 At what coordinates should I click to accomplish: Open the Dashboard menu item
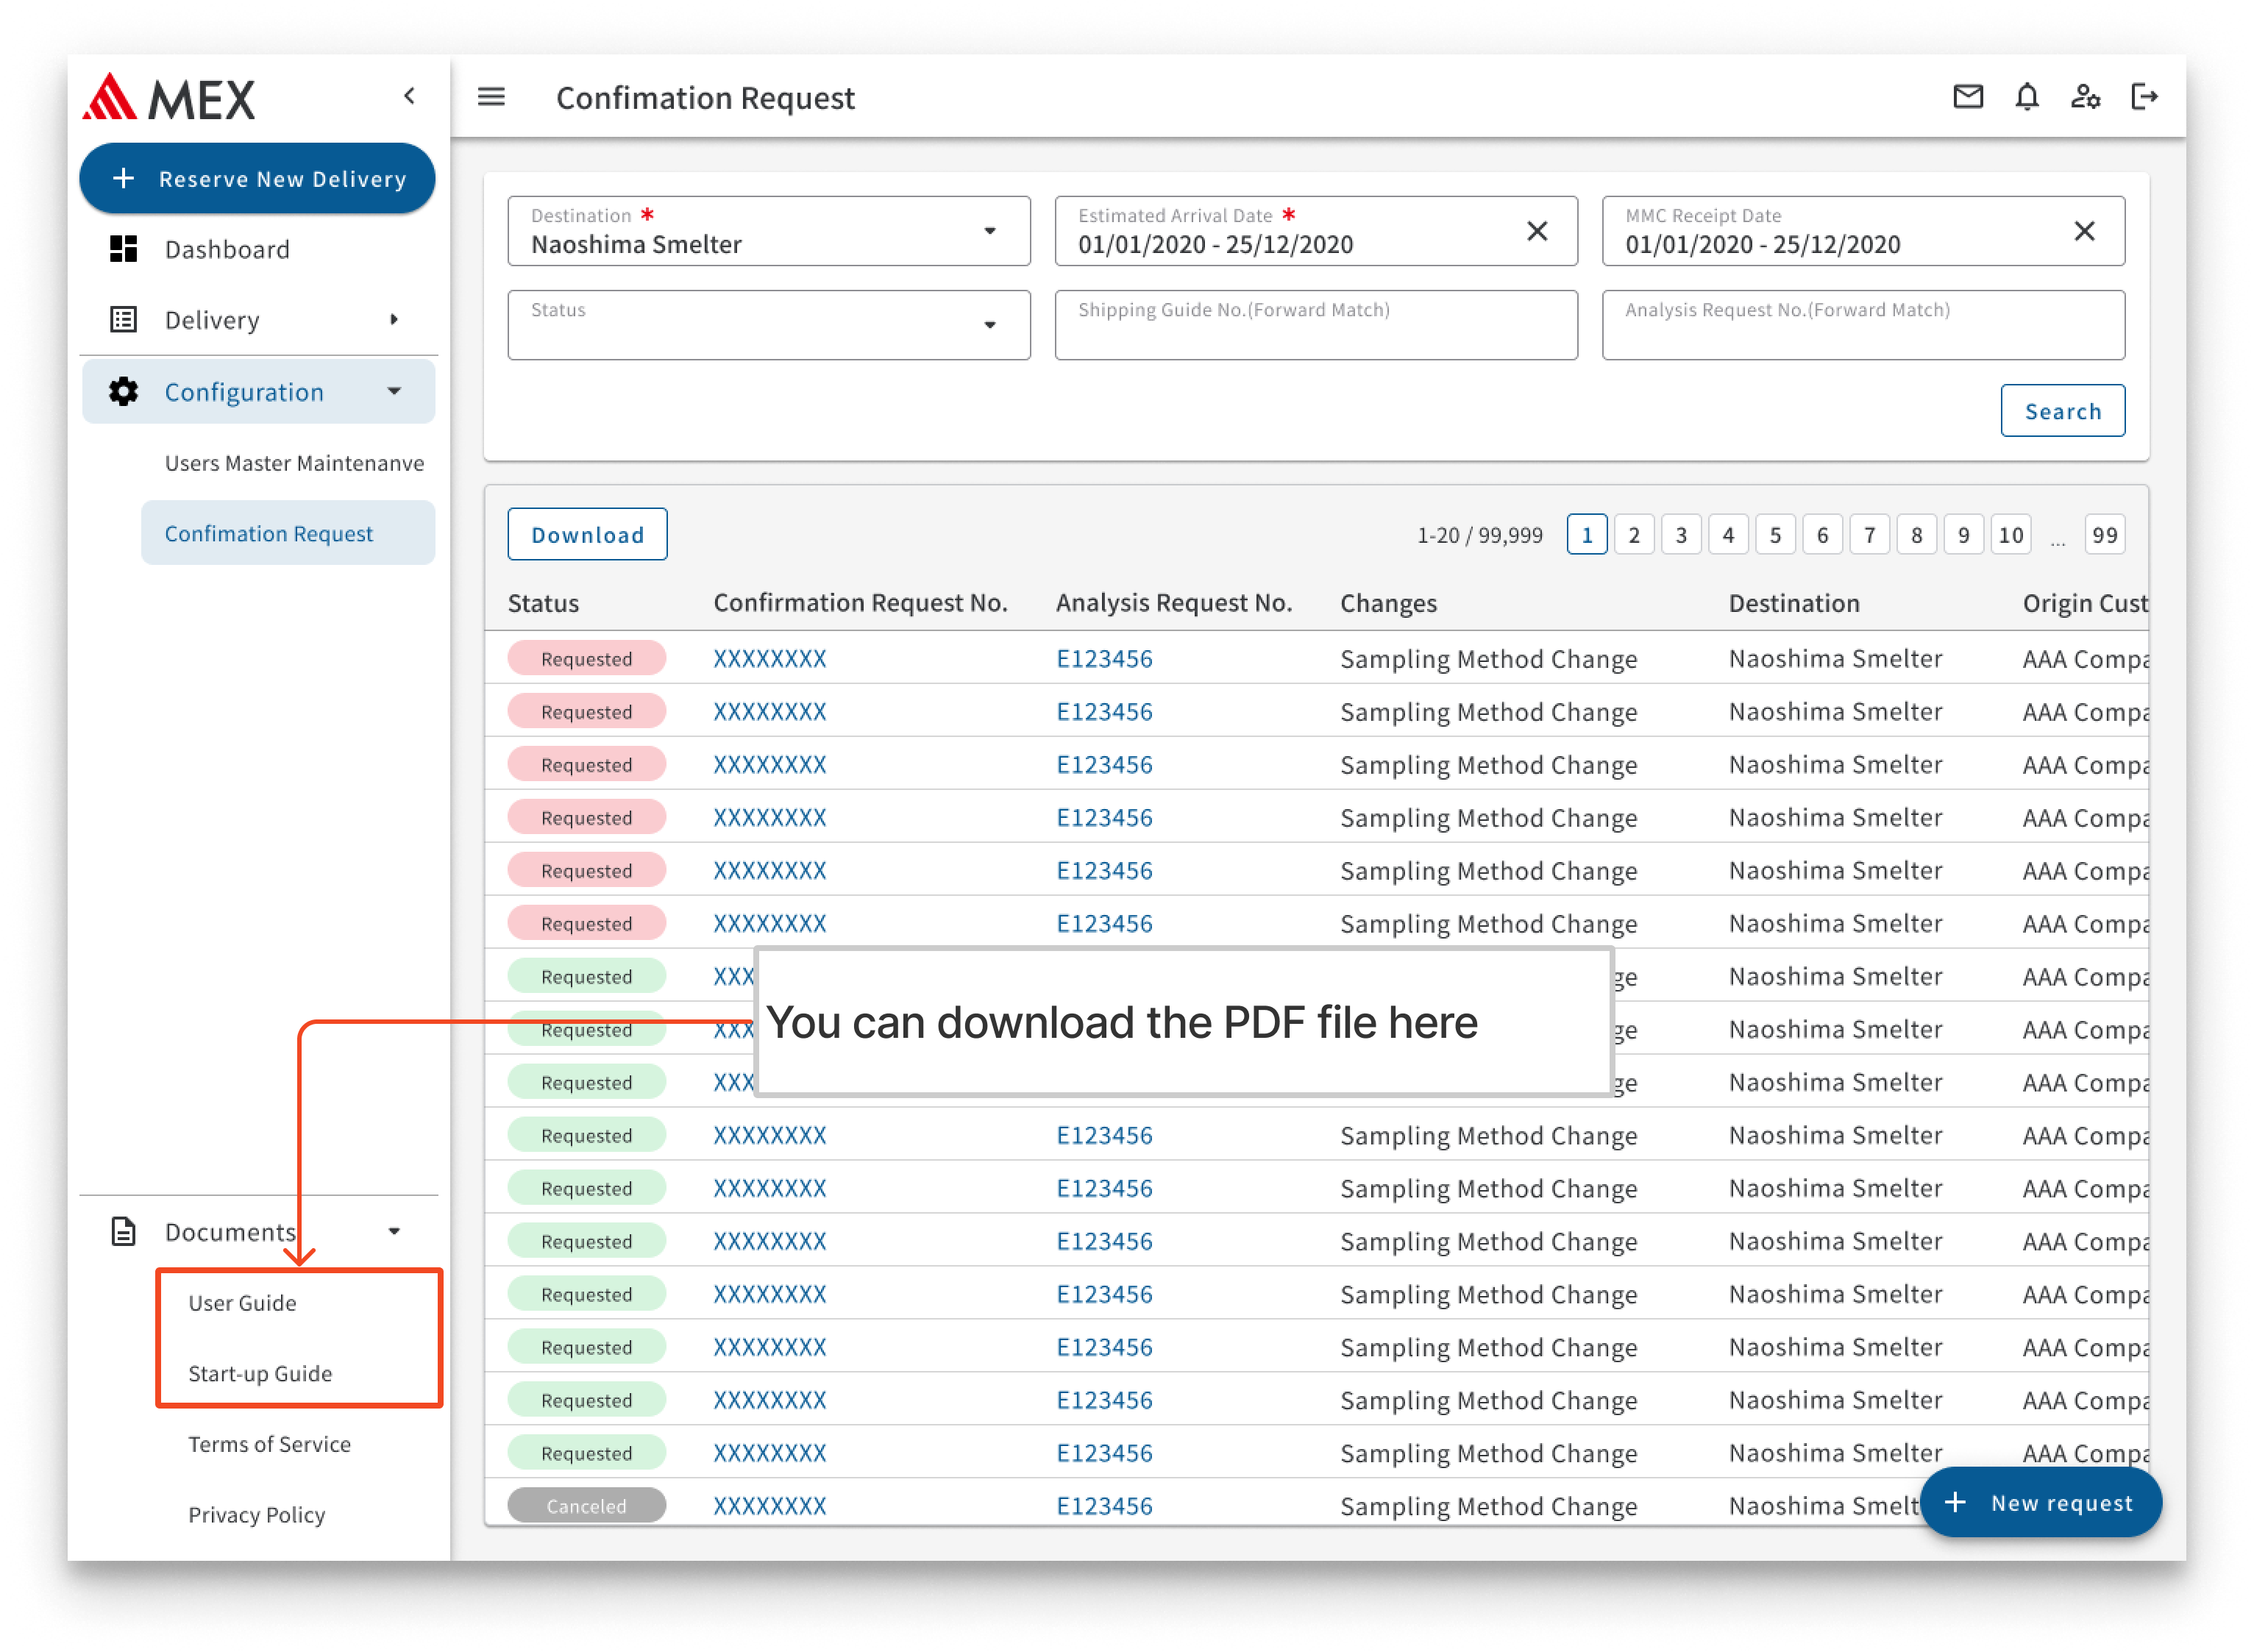coord(227,249)
